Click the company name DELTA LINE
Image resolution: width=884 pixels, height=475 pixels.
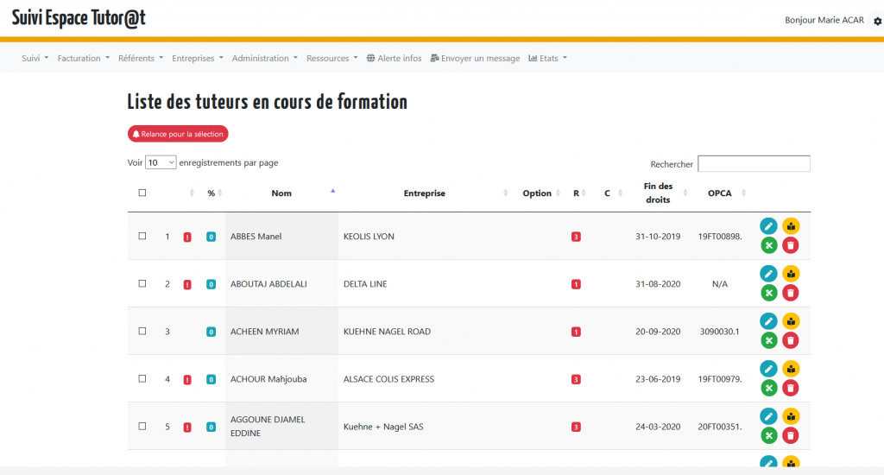click(x=365, y=284)
